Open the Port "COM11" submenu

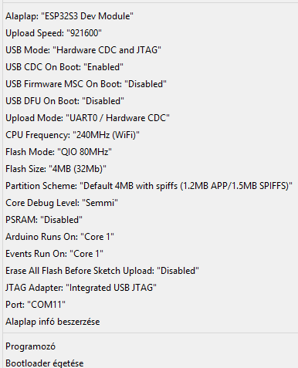coord(151,305)
